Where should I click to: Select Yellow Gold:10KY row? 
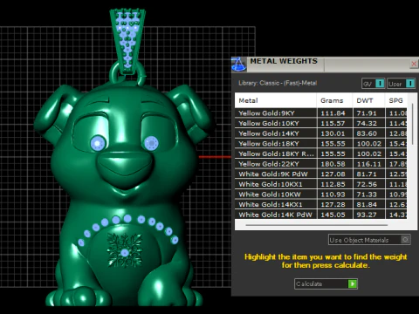(321, 123)
